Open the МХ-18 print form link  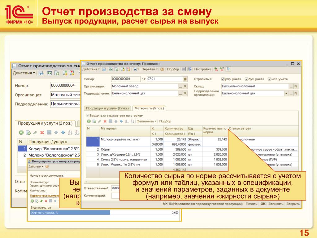click(x=202, y=204)
